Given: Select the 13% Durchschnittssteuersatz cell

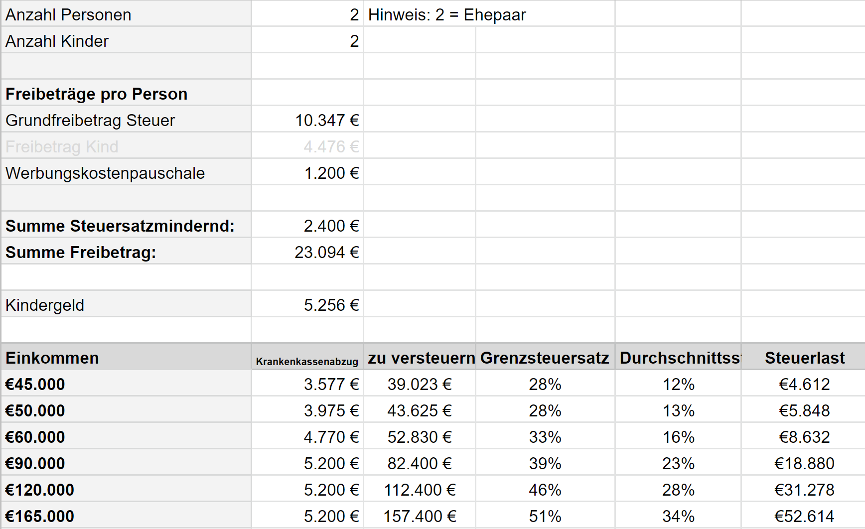Looking at the screenshot, I should coord(678,410).
